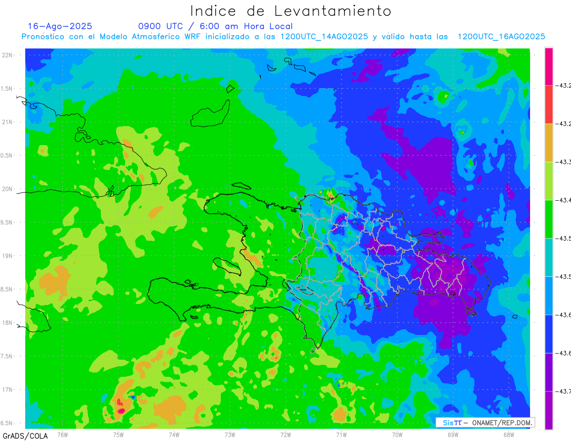Click the 70W longitude label

397,434
